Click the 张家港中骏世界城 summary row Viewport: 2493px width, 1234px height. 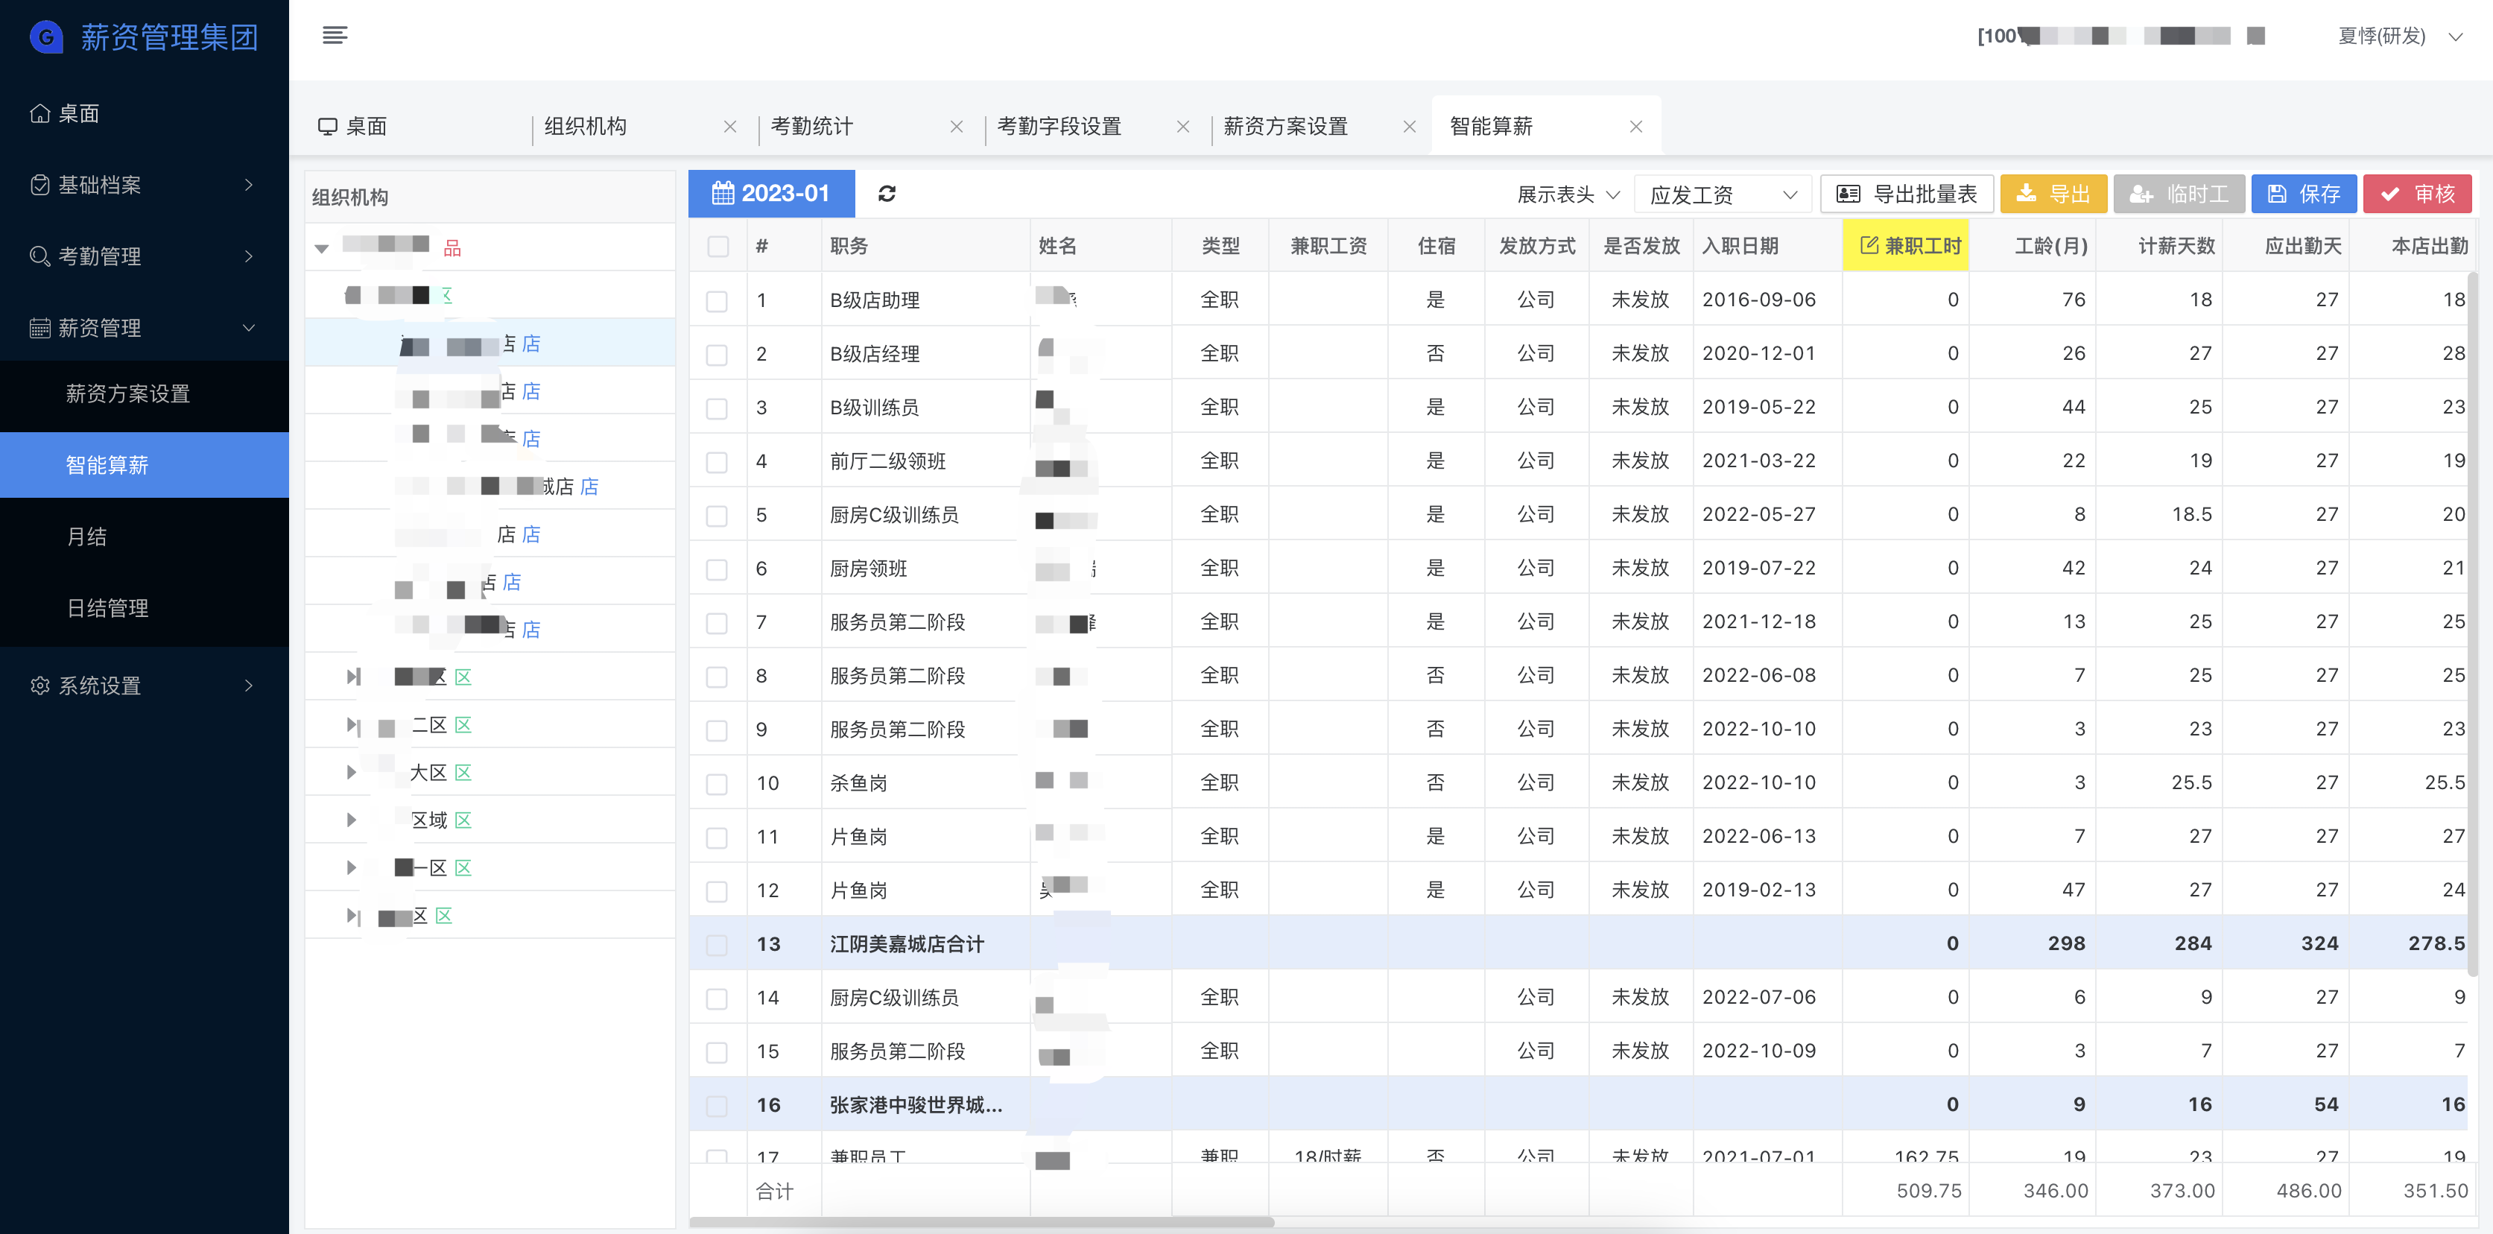pyautogui.click(x=1580, y=1104)
